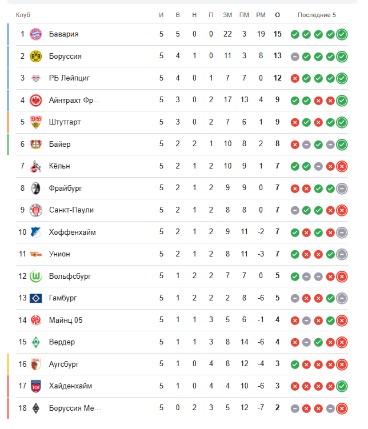Open Гамбург's latest circled draw result
368x429 pixels.
coord(342,298)
